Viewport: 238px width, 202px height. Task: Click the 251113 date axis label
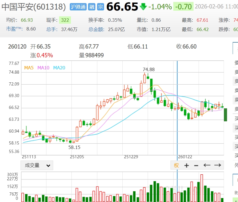tap(29, 157)
